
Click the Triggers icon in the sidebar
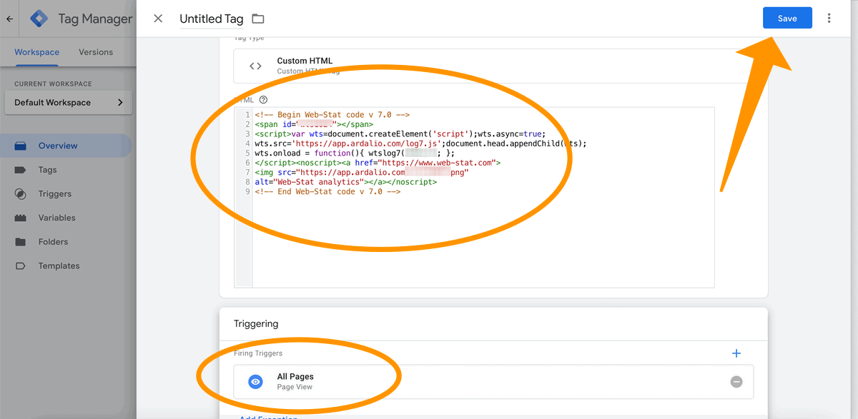point(21,194)
